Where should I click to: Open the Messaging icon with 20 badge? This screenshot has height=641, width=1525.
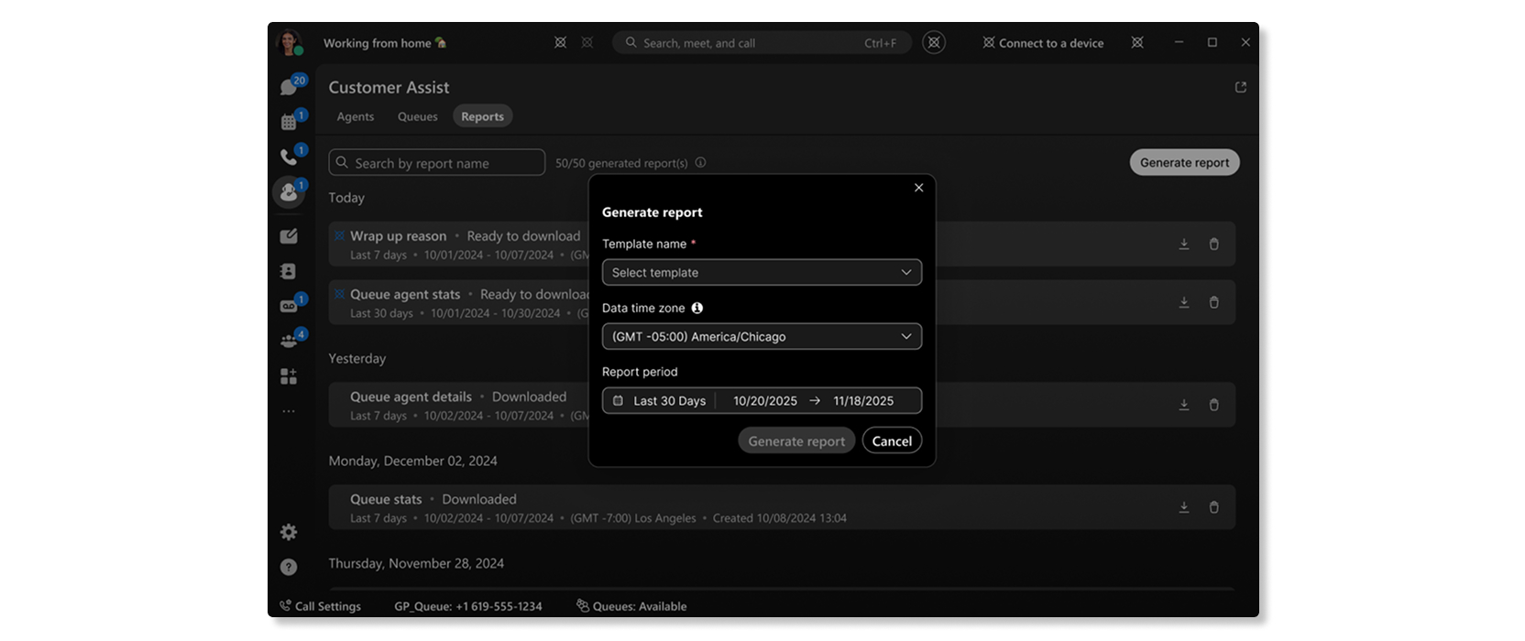pyautogui.click(x=289, y=87)
